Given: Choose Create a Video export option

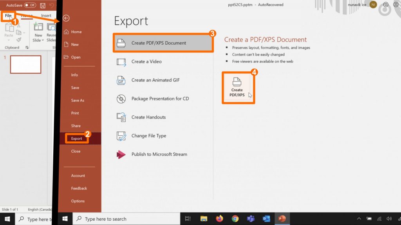Looking at the screenshot, I should [x=146, y=61].
